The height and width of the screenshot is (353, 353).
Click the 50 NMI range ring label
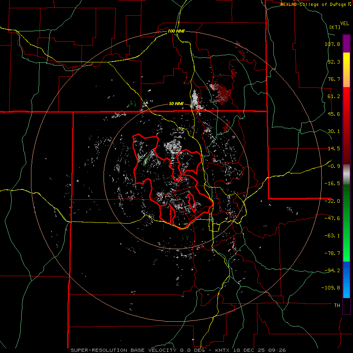tap(176, 104)
